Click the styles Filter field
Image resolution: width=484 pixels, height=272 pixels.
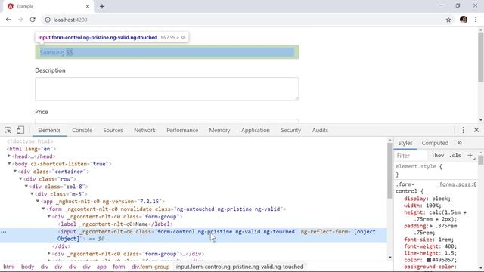(411, 156)
